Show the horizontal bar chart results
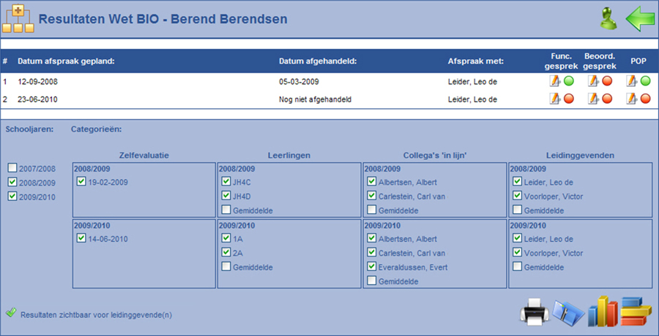The height and width of the screenshot is (336, 659). (x=636, y=311)
